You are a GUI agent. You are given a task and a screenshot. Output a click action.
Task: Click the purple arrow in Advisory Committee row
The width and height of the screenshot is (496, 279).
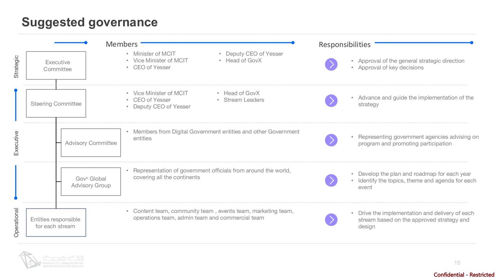pyautogui.click(x=331, y=140)
